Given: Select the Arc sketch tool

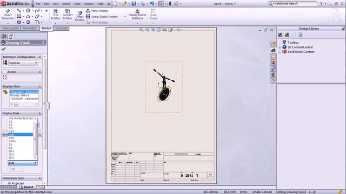Looking at the screenshot, I should (x=28, y=17).
